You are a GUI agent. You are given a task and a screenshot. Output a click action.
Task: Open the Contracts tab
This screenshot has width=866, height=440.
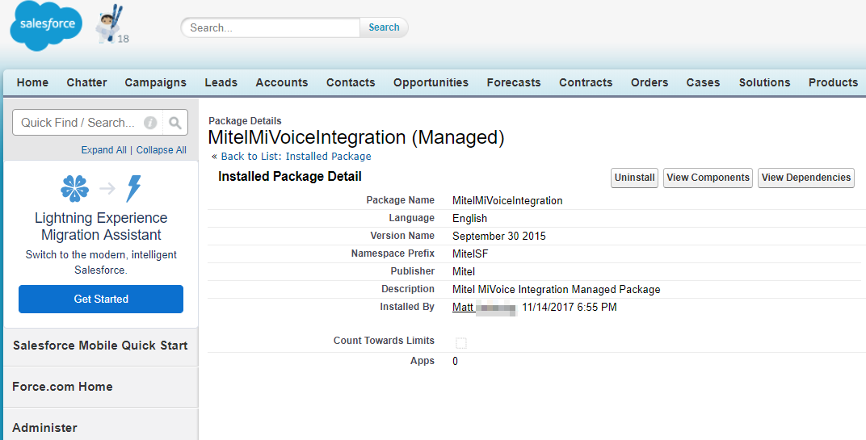click(x=586, y=82)
